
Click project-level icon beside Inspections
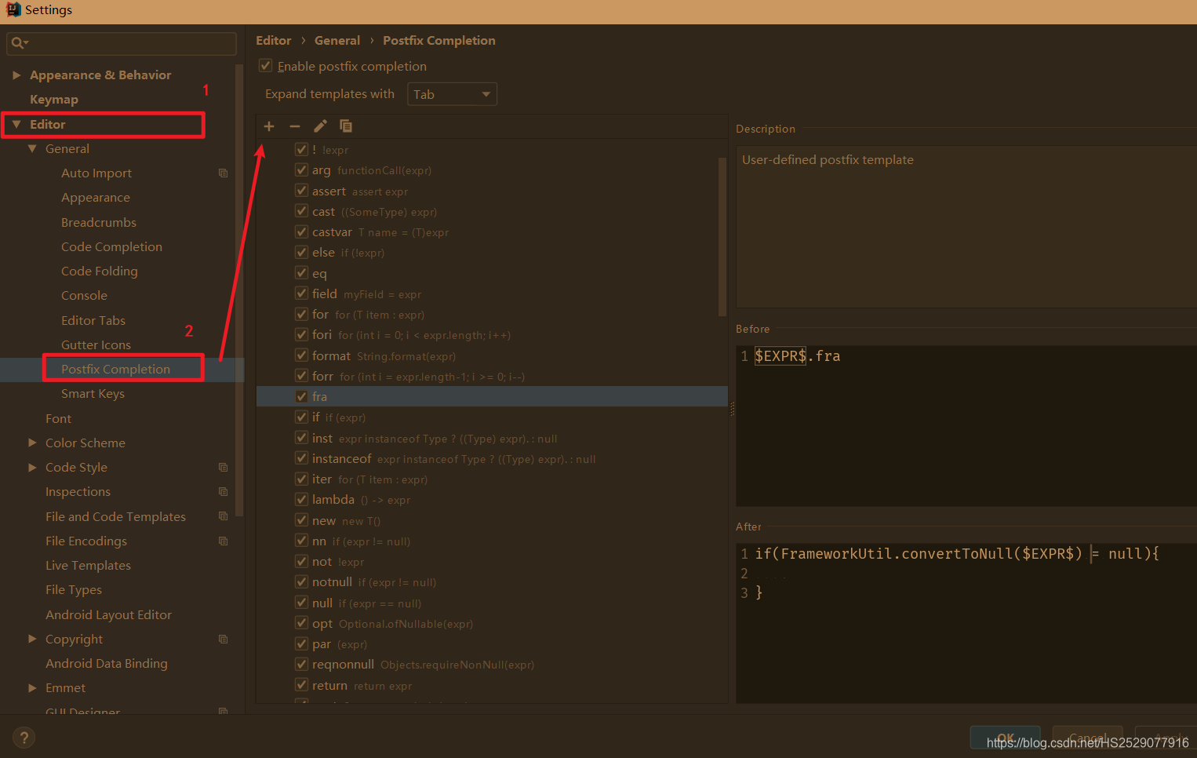[224, 492]
